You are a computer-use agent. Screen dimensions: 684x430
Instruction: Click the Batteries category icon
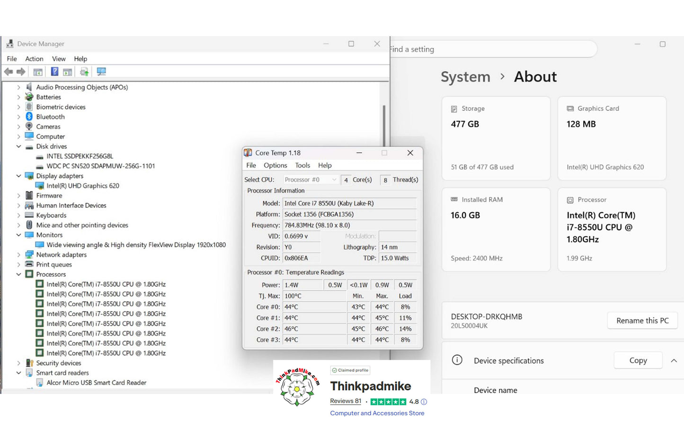point(29,97)
